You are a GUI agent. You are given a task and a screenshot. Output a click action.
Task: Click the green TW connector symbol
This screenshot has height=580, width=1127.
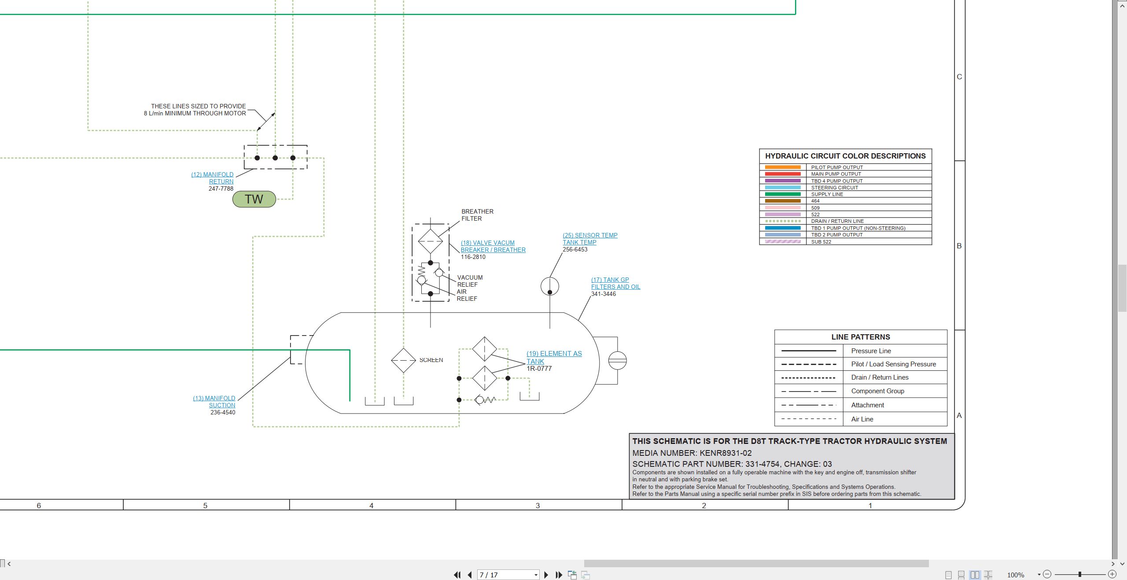point(254,199)
